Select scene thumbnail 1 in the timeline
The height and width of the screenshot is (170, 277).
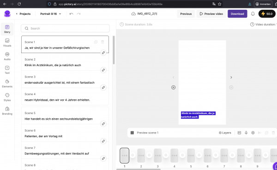[124, 156]
